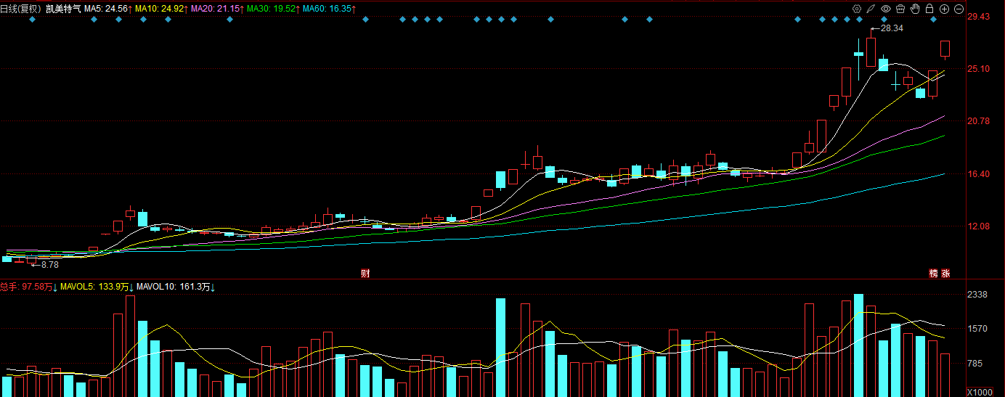Click the 20.78 price axis label

point(980,121)
